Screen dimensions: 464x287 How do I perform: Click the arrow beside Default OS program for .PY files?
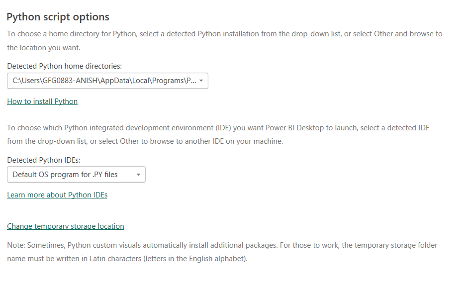[x=138, y=175]
